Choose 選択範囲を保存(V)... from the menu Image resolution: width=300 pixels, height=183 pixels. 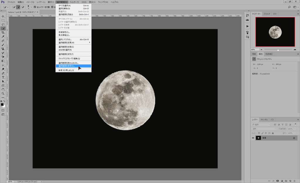point(67,66)
